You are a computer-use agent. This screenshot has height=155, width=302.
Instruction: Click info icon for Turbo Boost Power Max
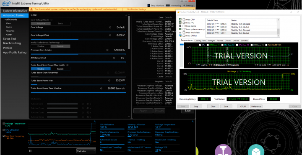pos(109,81)
